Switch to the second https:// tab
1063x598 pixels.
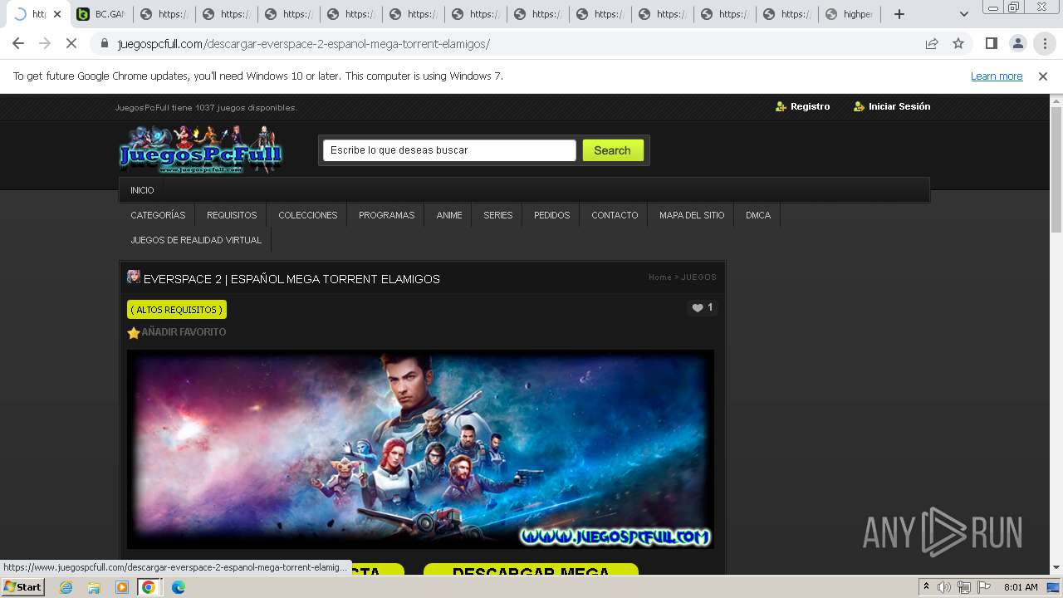(x=226, y=14)
